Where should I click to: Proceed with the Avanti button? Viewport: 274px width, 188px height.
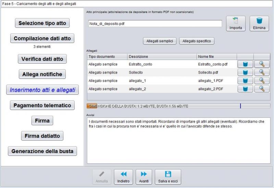coord(144,177)
